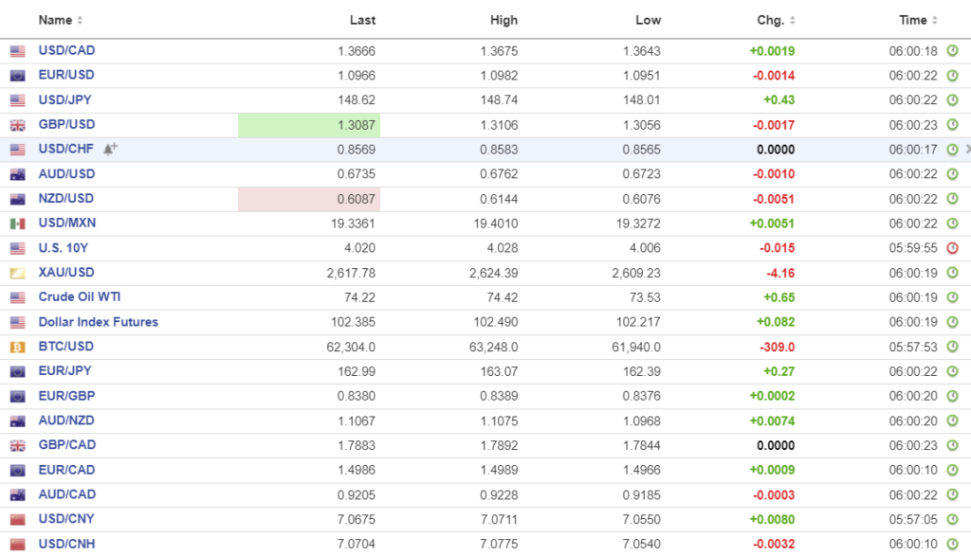Click the gold bar icon beside XAU/USD

pos(17,273)
